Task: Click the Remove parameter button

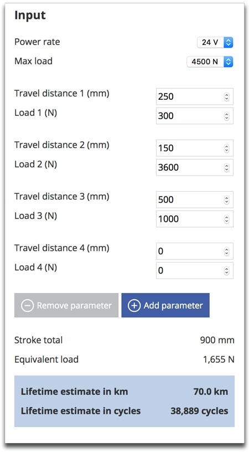Action: [66, 306]
